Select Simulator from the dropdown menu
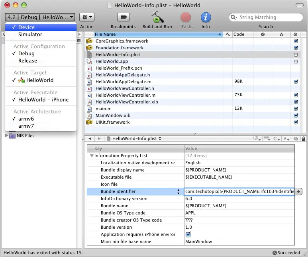308x257 pixels. [x=30, y=35]
